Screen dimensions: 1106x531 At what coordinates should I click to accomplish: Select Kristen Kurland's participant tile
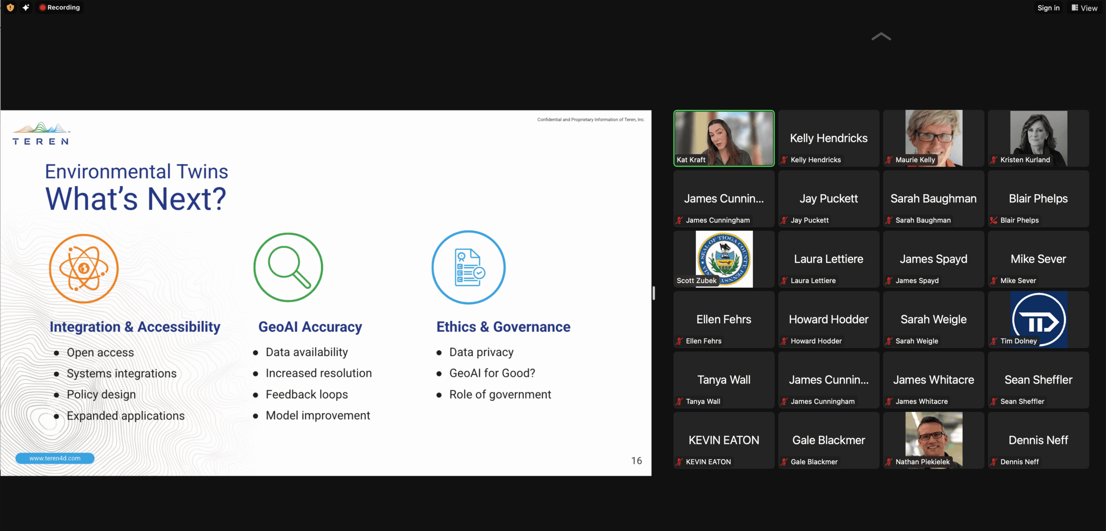click(1038, 138)
